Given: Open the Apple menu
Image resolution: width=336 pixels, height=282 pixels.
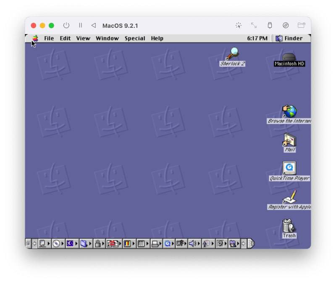Looking at the screenshot, I should click(35, 38).
